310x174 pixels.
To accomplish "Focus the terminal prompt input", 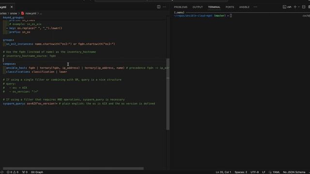I will point(231,16).
